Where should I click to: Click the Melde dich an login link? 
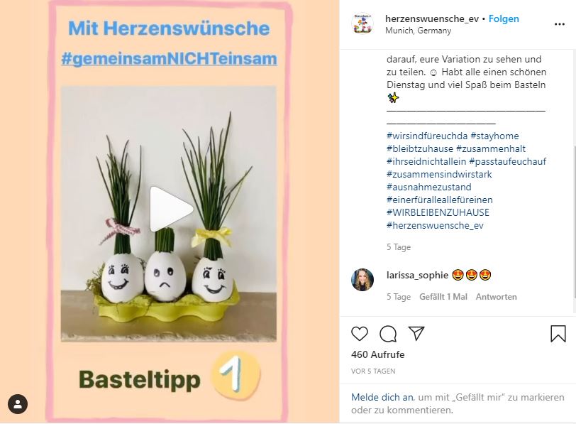click(x=382, y=397)
